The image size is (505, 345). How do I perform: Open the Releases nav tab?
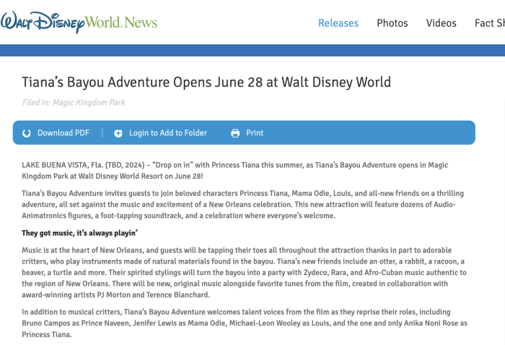coord(338,23)
